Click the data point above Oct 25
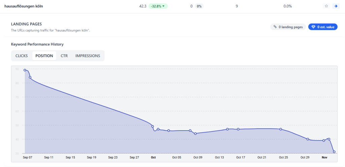This screenshot has height=167, width=345. 281,129
